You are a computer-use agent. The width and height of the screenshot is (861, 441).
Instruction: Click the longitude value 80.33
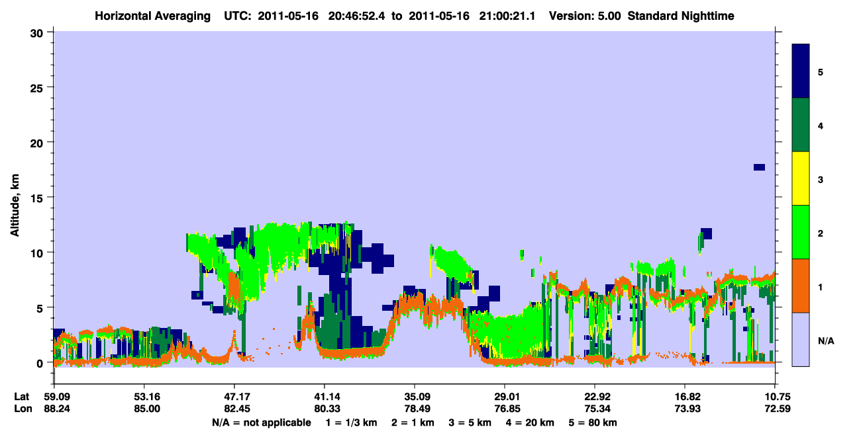click(327, 409)
